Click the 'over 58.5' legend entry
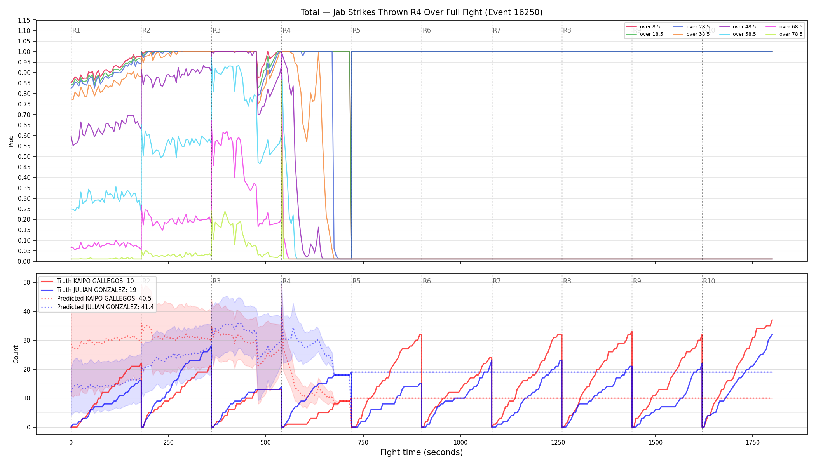 click(x=738, y=34)
